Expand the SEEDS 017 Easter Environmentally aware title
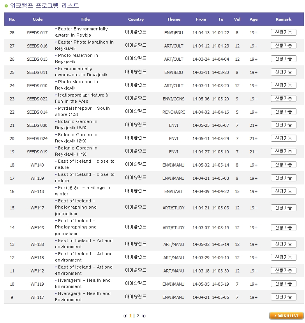 56,29
